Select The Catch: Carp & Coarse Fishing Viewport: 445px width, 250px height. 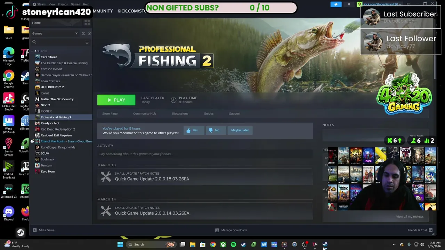coord(64,63)
